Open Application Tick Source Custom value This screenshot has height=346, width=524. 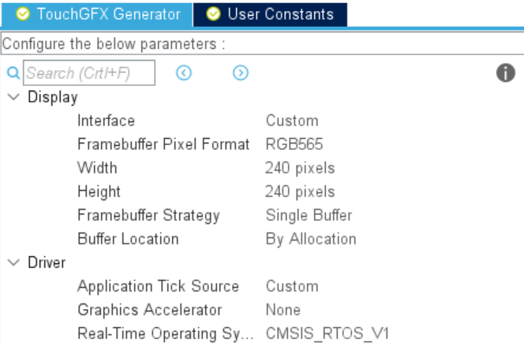coord(292,287)
